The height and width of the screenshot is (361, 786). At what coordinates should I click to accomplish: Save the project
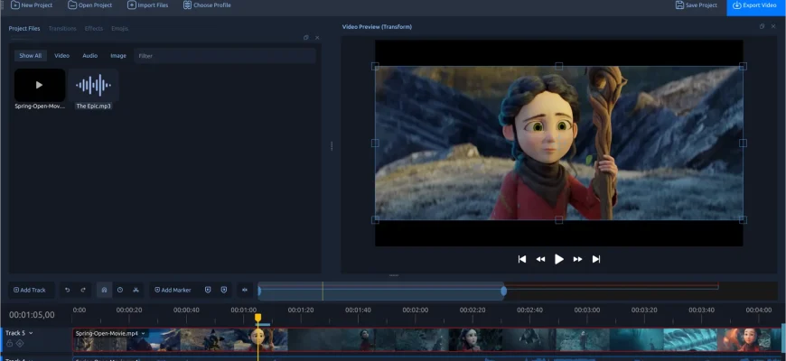pyautogui.click(x=697, y=5)
